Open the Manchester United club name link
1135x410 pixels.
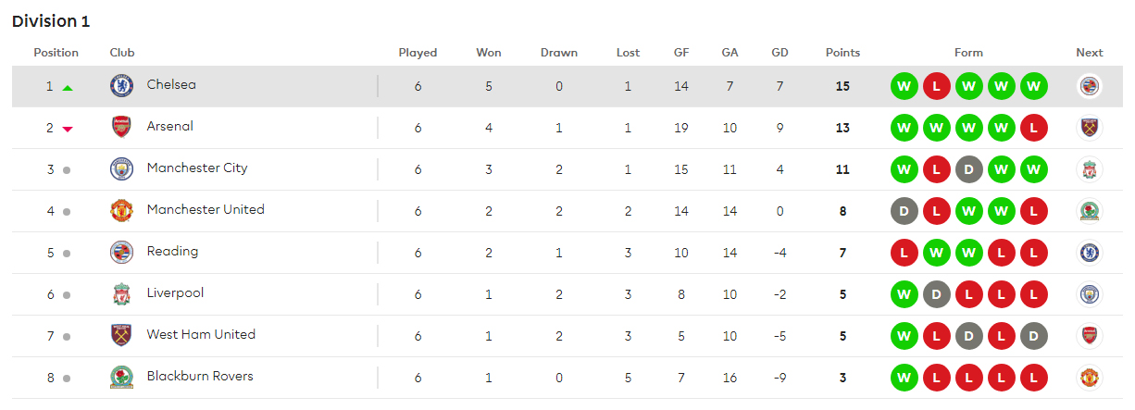click(206, 210)
